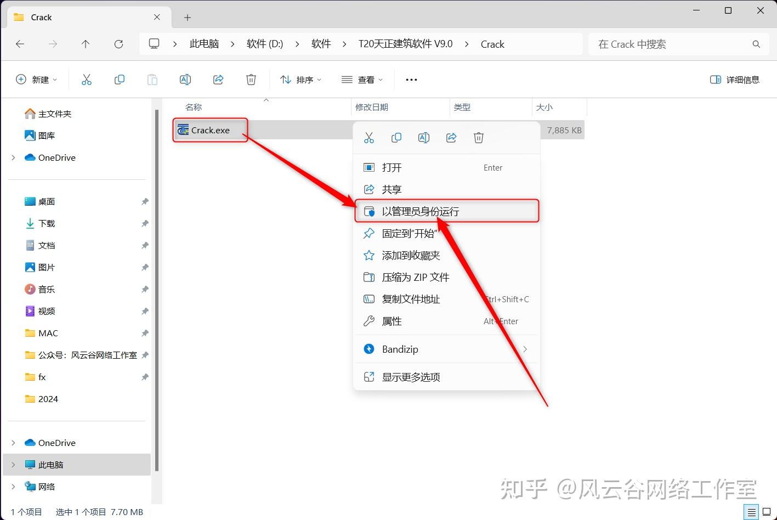Click the share icon in the top toolbar
Screen dimensions: 777x520
(x=218, y=80)
